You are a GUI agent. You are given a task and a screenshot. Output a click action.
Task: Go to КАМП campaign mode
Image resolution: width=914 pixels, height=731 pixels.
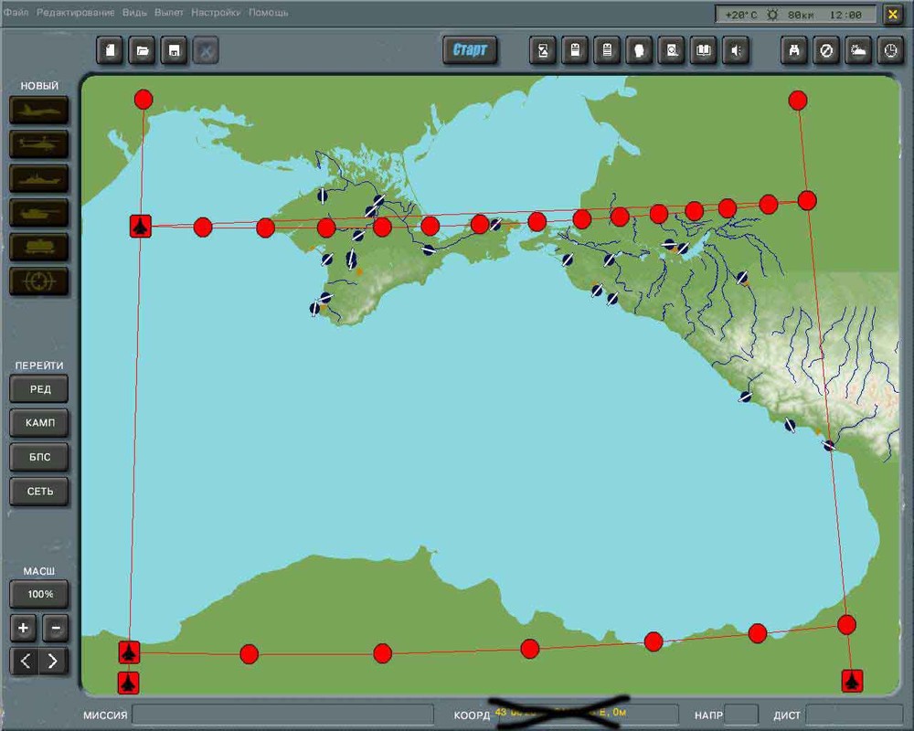tap(39, 423)
